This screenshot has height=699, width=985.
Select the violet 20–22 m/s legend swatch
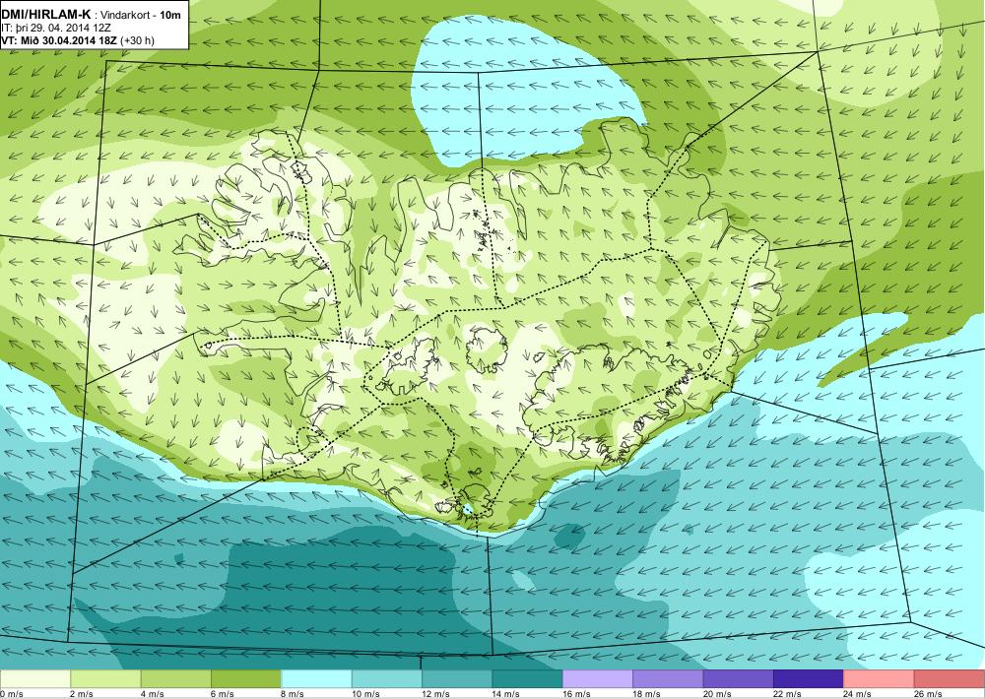tap(739, 679)
